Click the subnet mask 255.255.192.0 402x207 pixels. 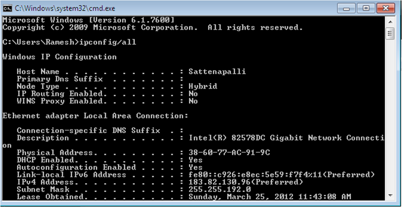[219, 190]
